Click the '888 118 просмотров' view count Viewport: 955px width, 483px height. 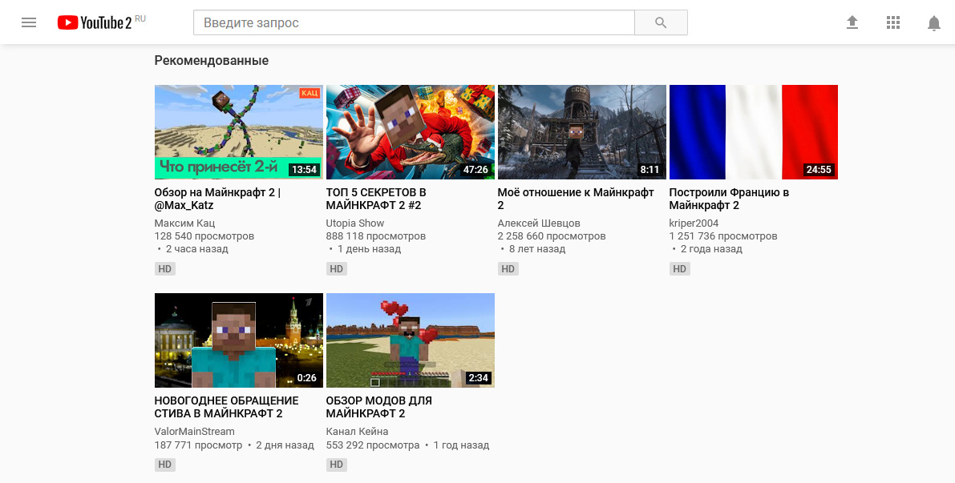[x=376, y=236]
